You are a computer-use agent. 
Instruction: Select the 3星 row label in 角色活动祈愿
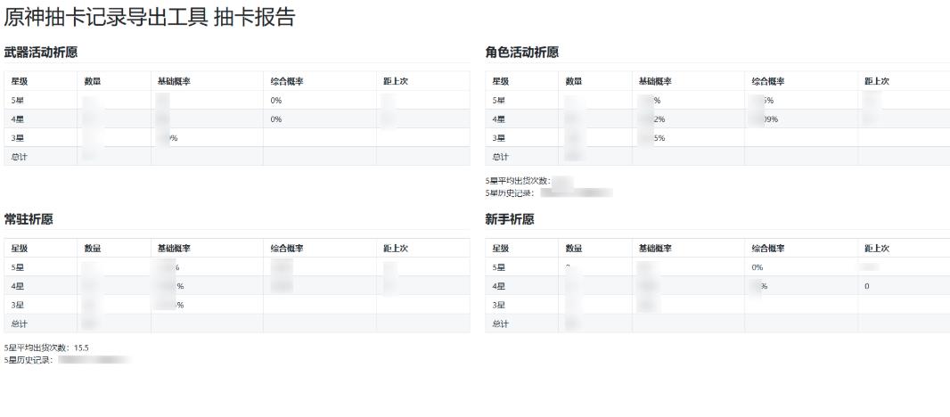point(499,138)
